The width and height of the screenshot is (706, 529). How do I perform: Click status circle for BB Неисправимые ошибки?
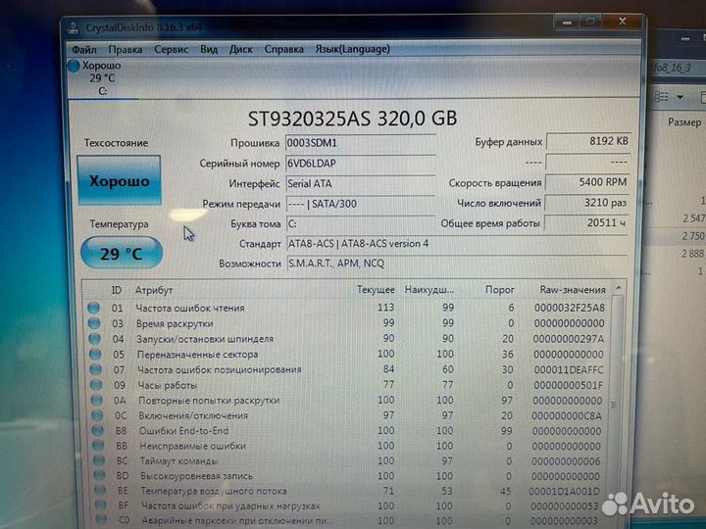pyautogui.click(x=98, y=446)
